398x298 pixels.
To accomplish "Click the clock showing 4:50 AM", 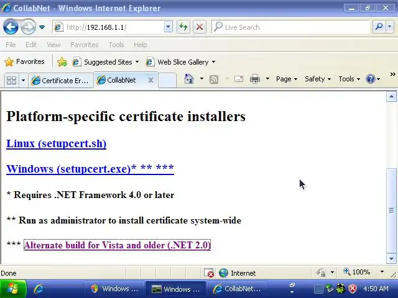I will [376, 289].
